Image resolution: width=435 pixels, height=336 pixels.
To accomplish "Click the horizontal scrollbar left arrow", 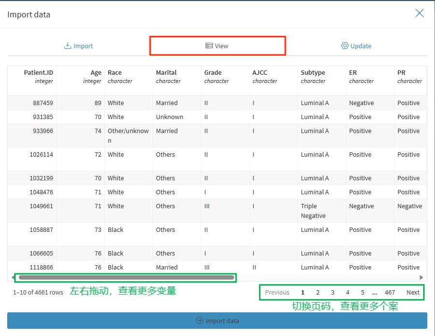I will coord(13,277).
